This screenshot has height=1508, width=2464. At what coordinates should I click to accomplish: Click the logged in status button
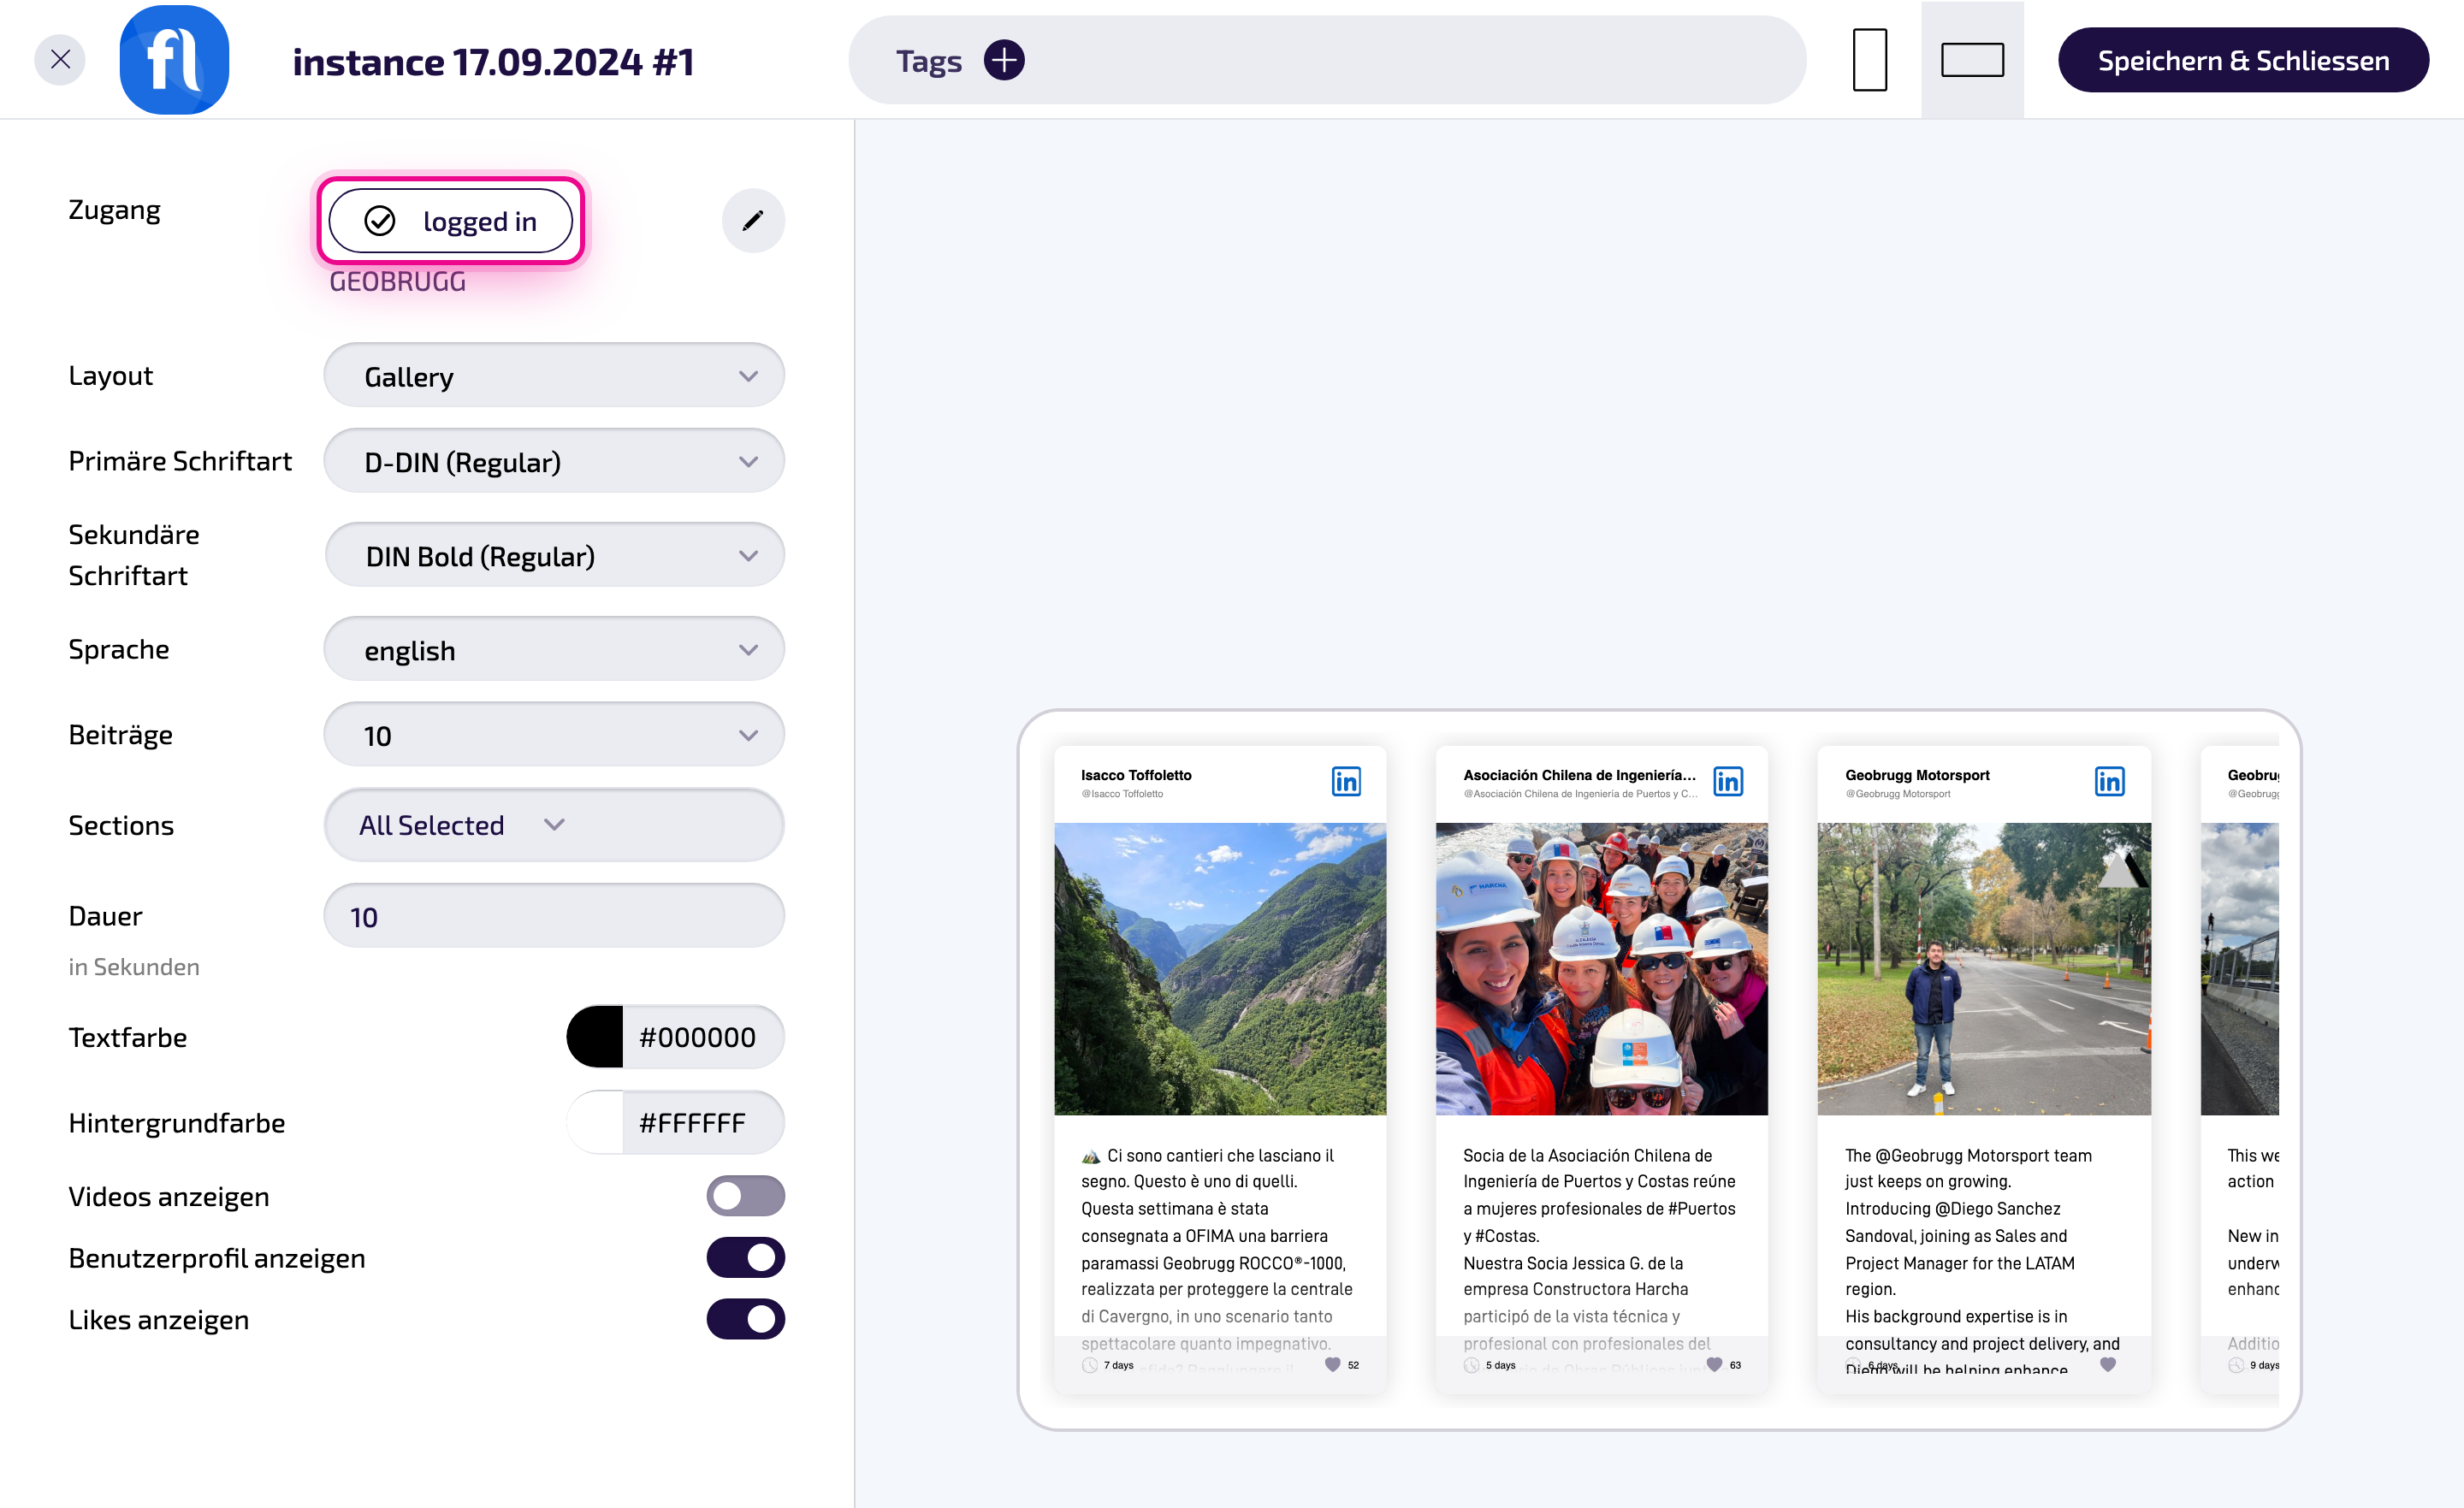coord(451,221)
